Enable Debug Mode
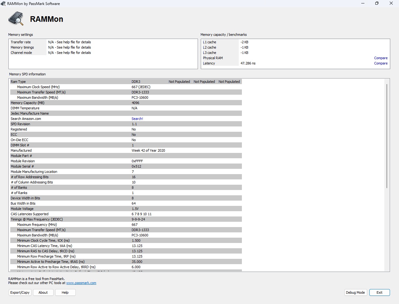 coord(355,292)
